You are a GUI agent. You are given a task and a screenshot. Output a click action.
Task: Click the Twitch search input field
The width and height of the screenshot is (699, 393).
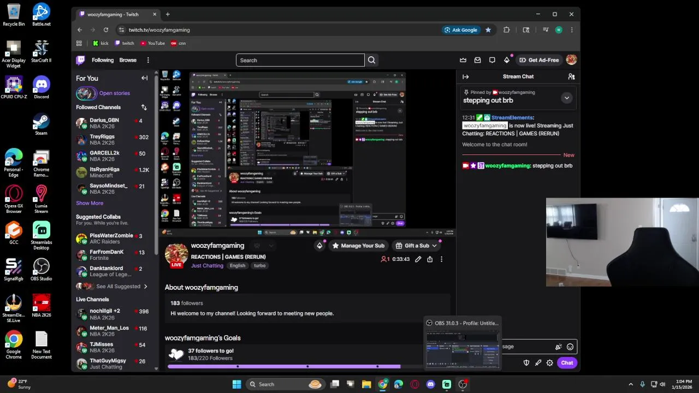[300, 60]
